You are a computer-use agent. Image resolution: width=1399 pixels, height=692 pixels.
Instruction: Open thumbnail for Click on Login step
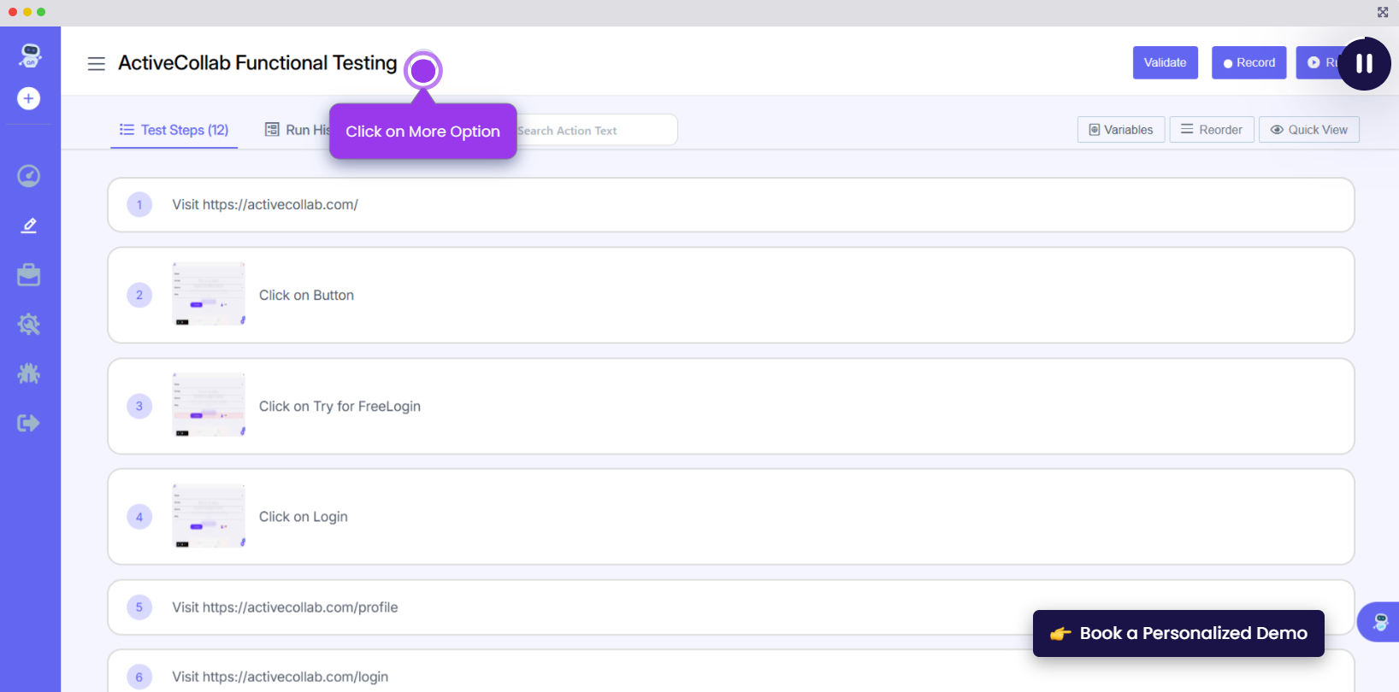[x=209, y=516]
